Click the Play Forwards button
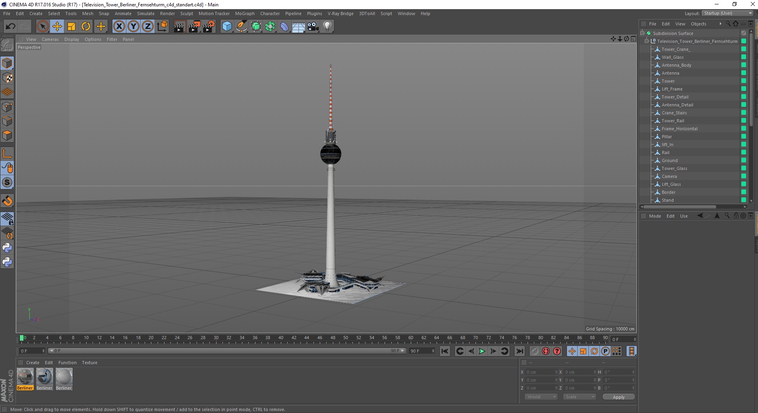This screenshot has width=758, height=413. coord(482,351)
